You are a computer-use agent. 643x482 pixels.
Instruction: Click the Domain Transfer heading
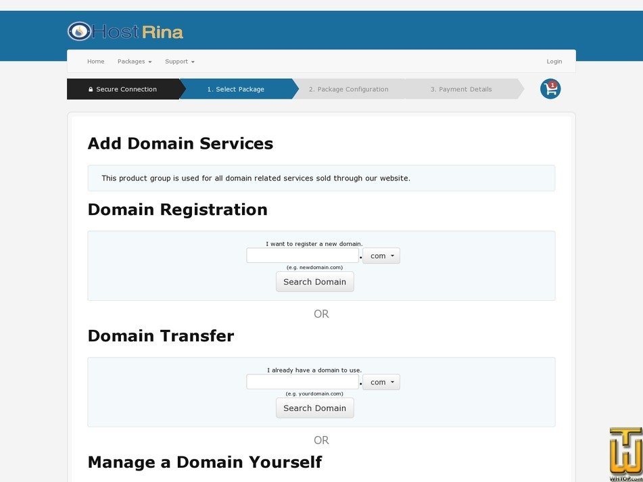tap(161, 336)
